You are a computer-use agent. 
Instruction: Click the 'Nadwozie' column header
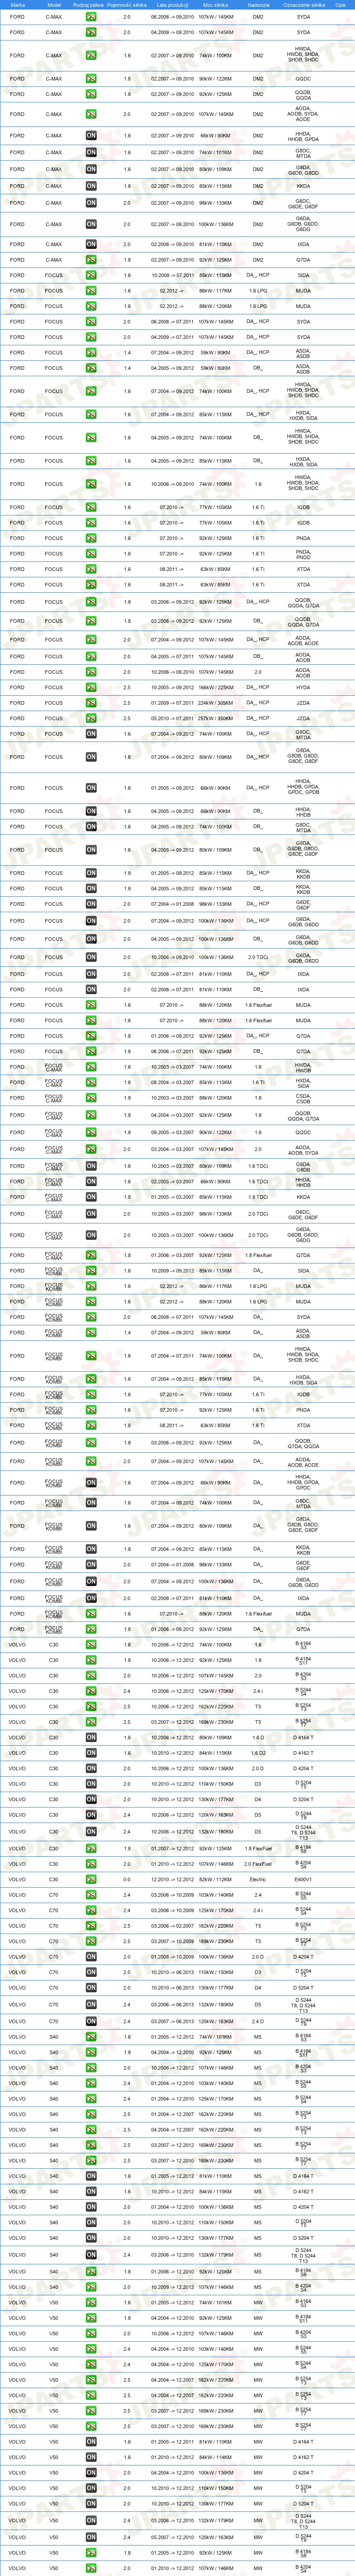coord(258,5)
